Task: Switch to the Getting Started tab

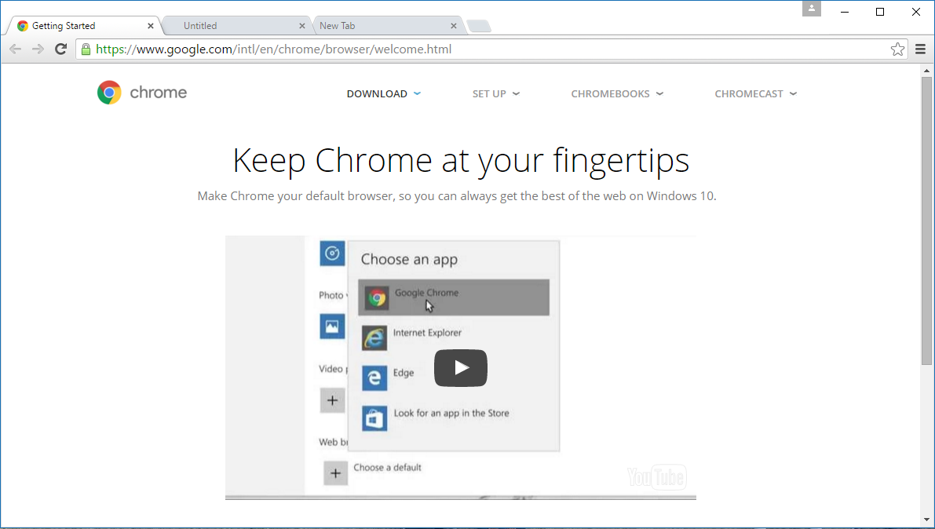Action: [x=85, y=26]
